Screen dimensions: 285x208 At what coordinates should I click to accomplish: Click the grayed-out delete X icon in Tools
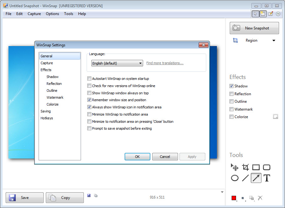(260, 198)
